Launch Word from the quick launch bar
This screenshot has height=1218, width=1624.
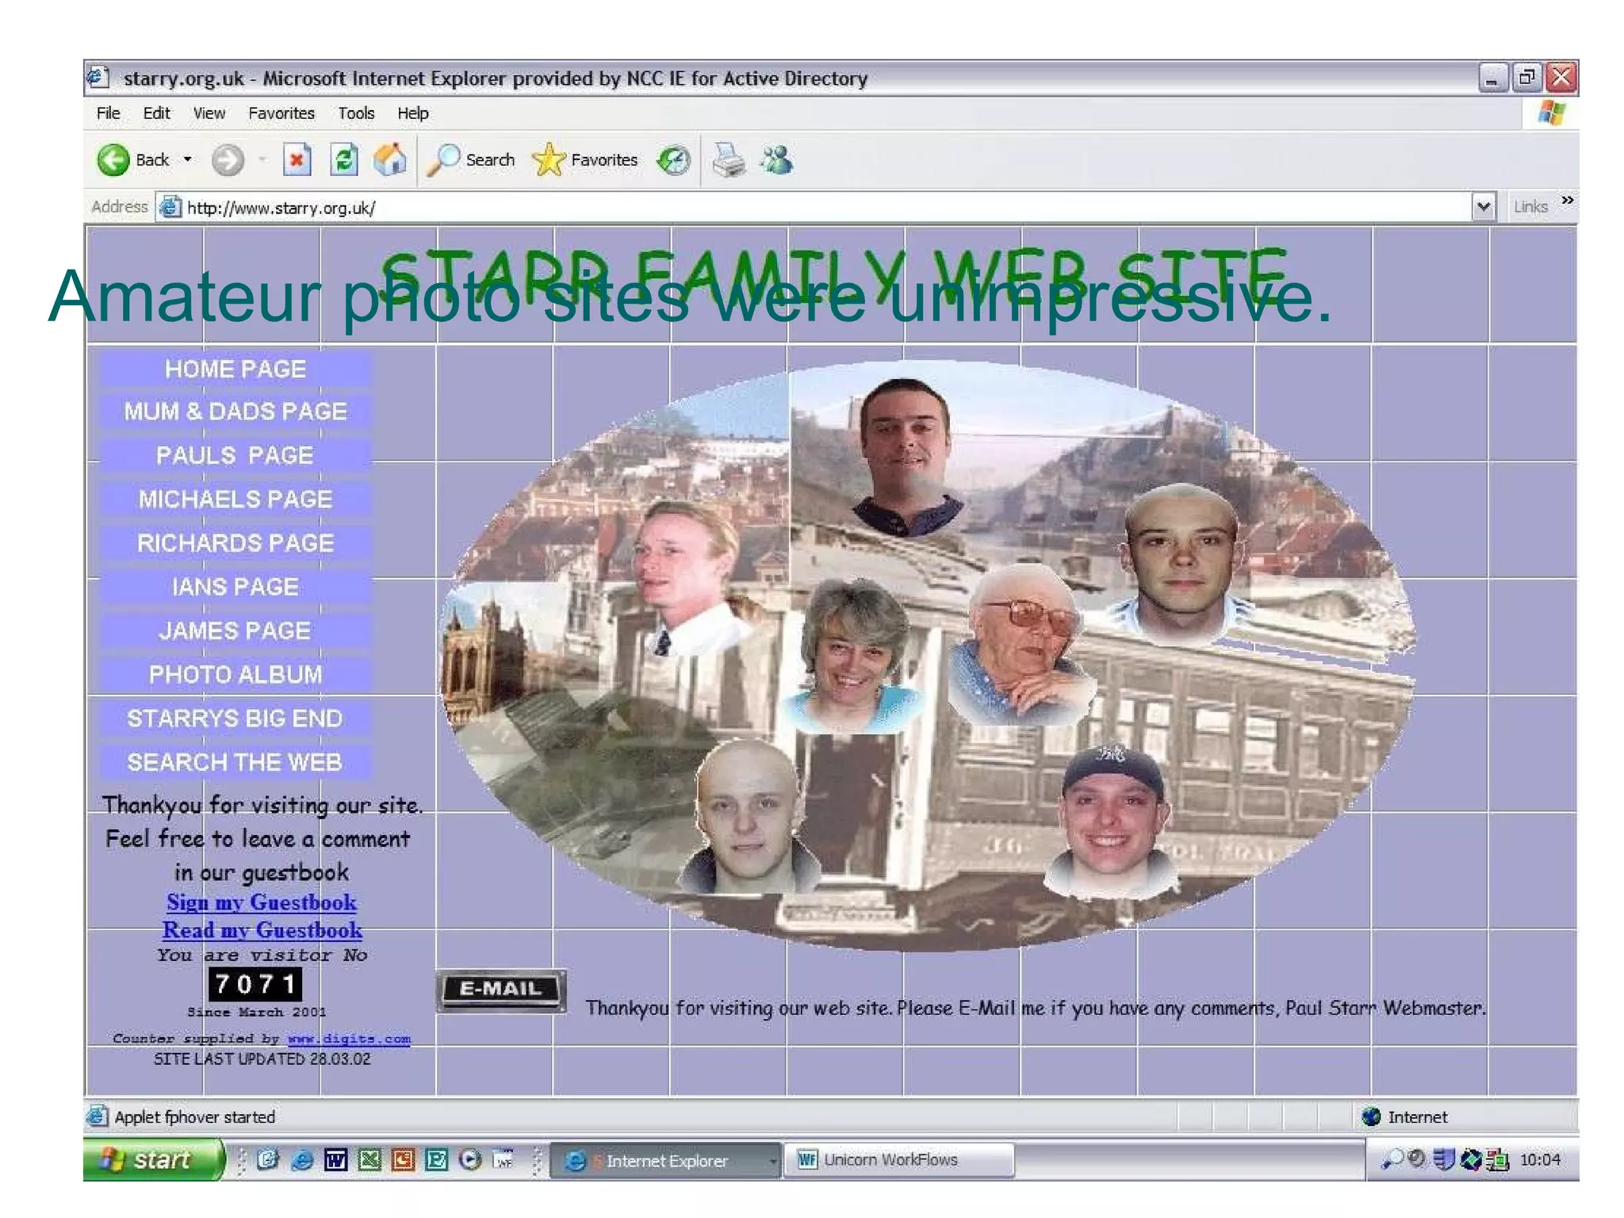pos(335,1161)
